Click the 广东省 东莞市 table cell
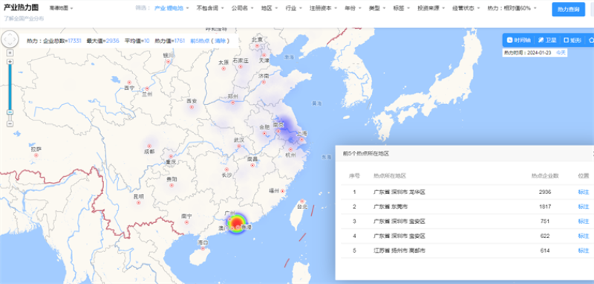Screen dimensions: 594x284 tap(391, 207)
